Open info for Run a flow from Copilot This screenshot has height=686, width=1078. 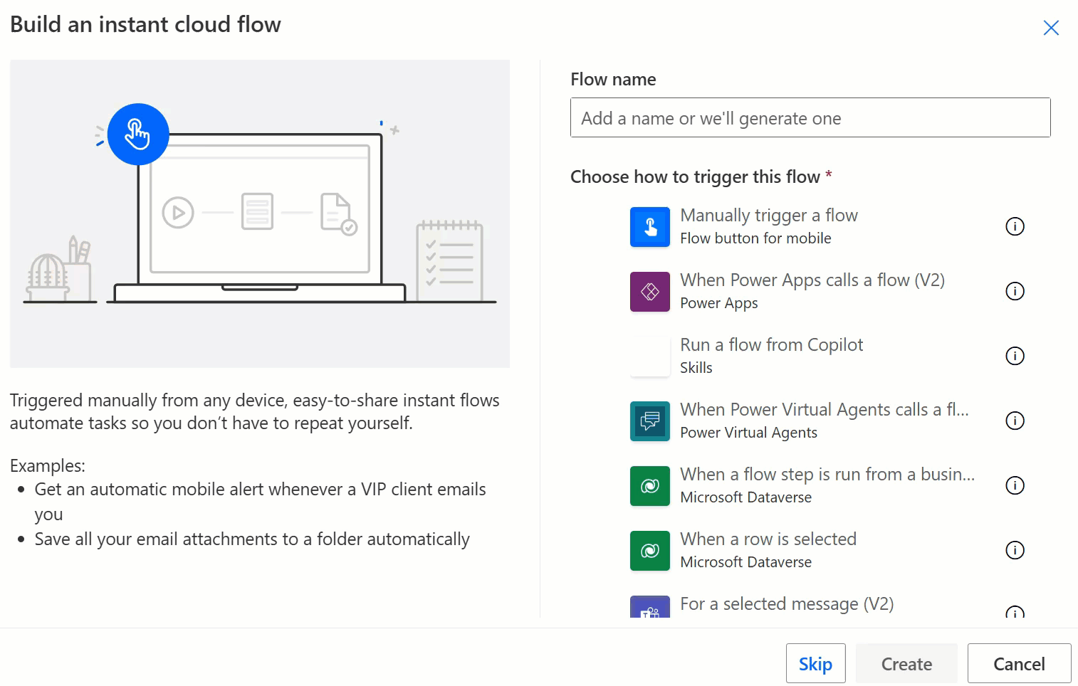tap(1015, 356)
